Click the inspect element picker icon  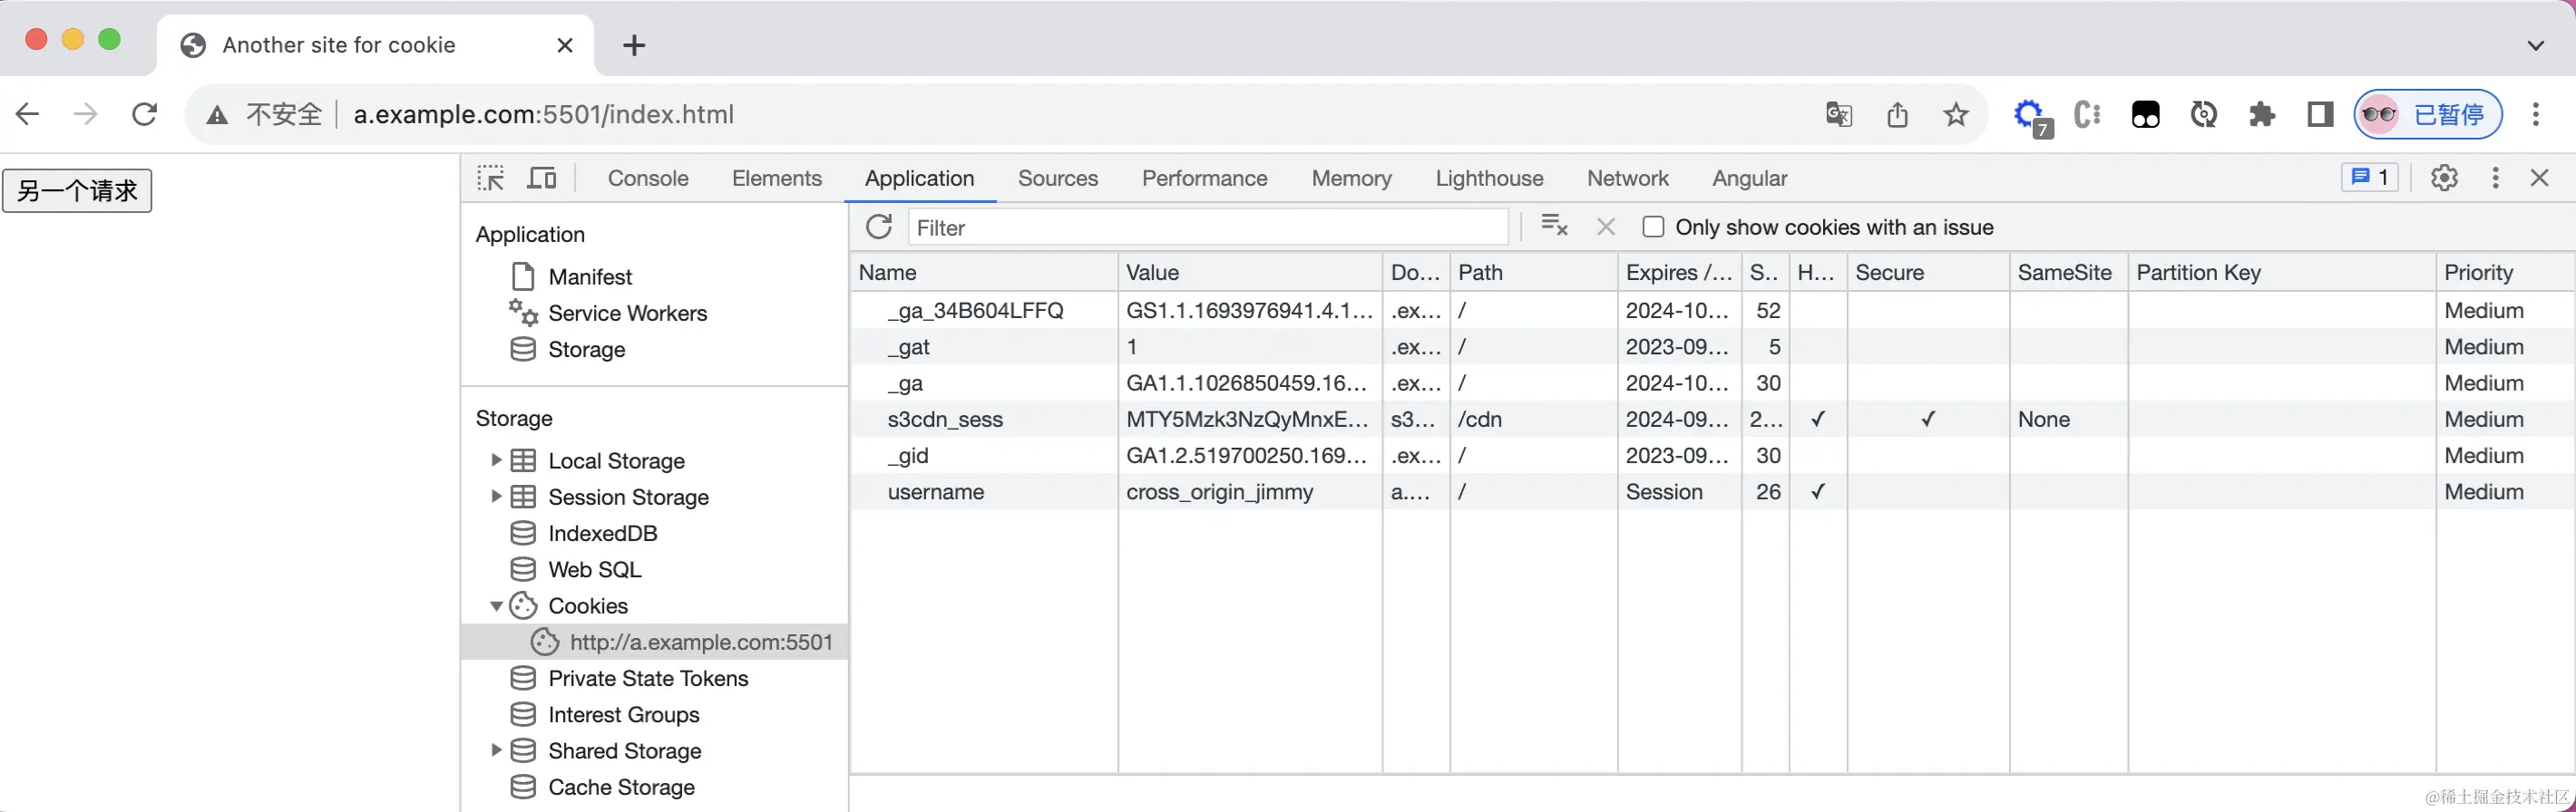(491, 178)
